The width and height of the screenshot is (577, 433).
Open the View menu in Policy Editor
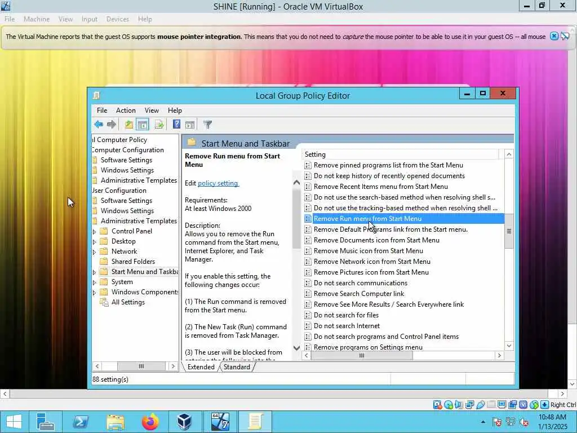tap(152, 111)
